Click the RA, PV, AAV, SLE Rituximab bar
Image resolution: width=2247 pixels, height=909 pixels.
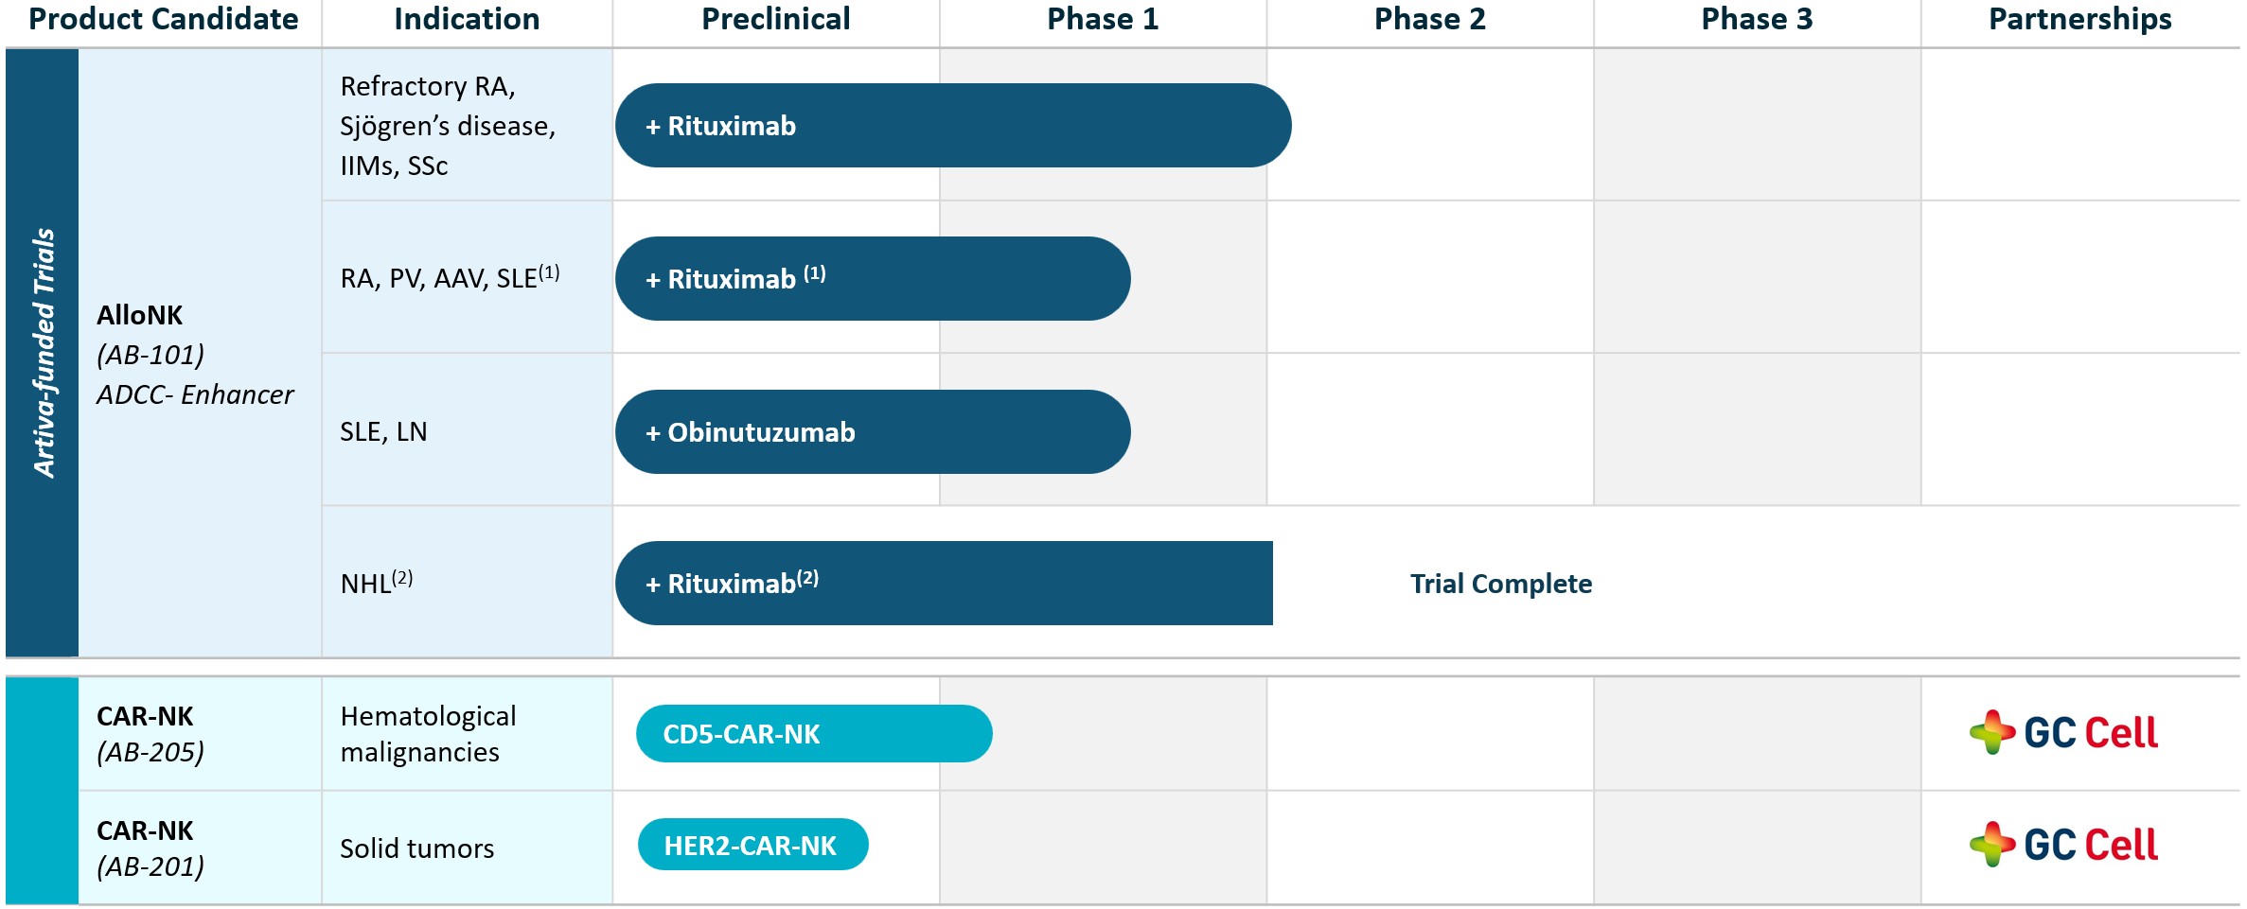[872, 279]
